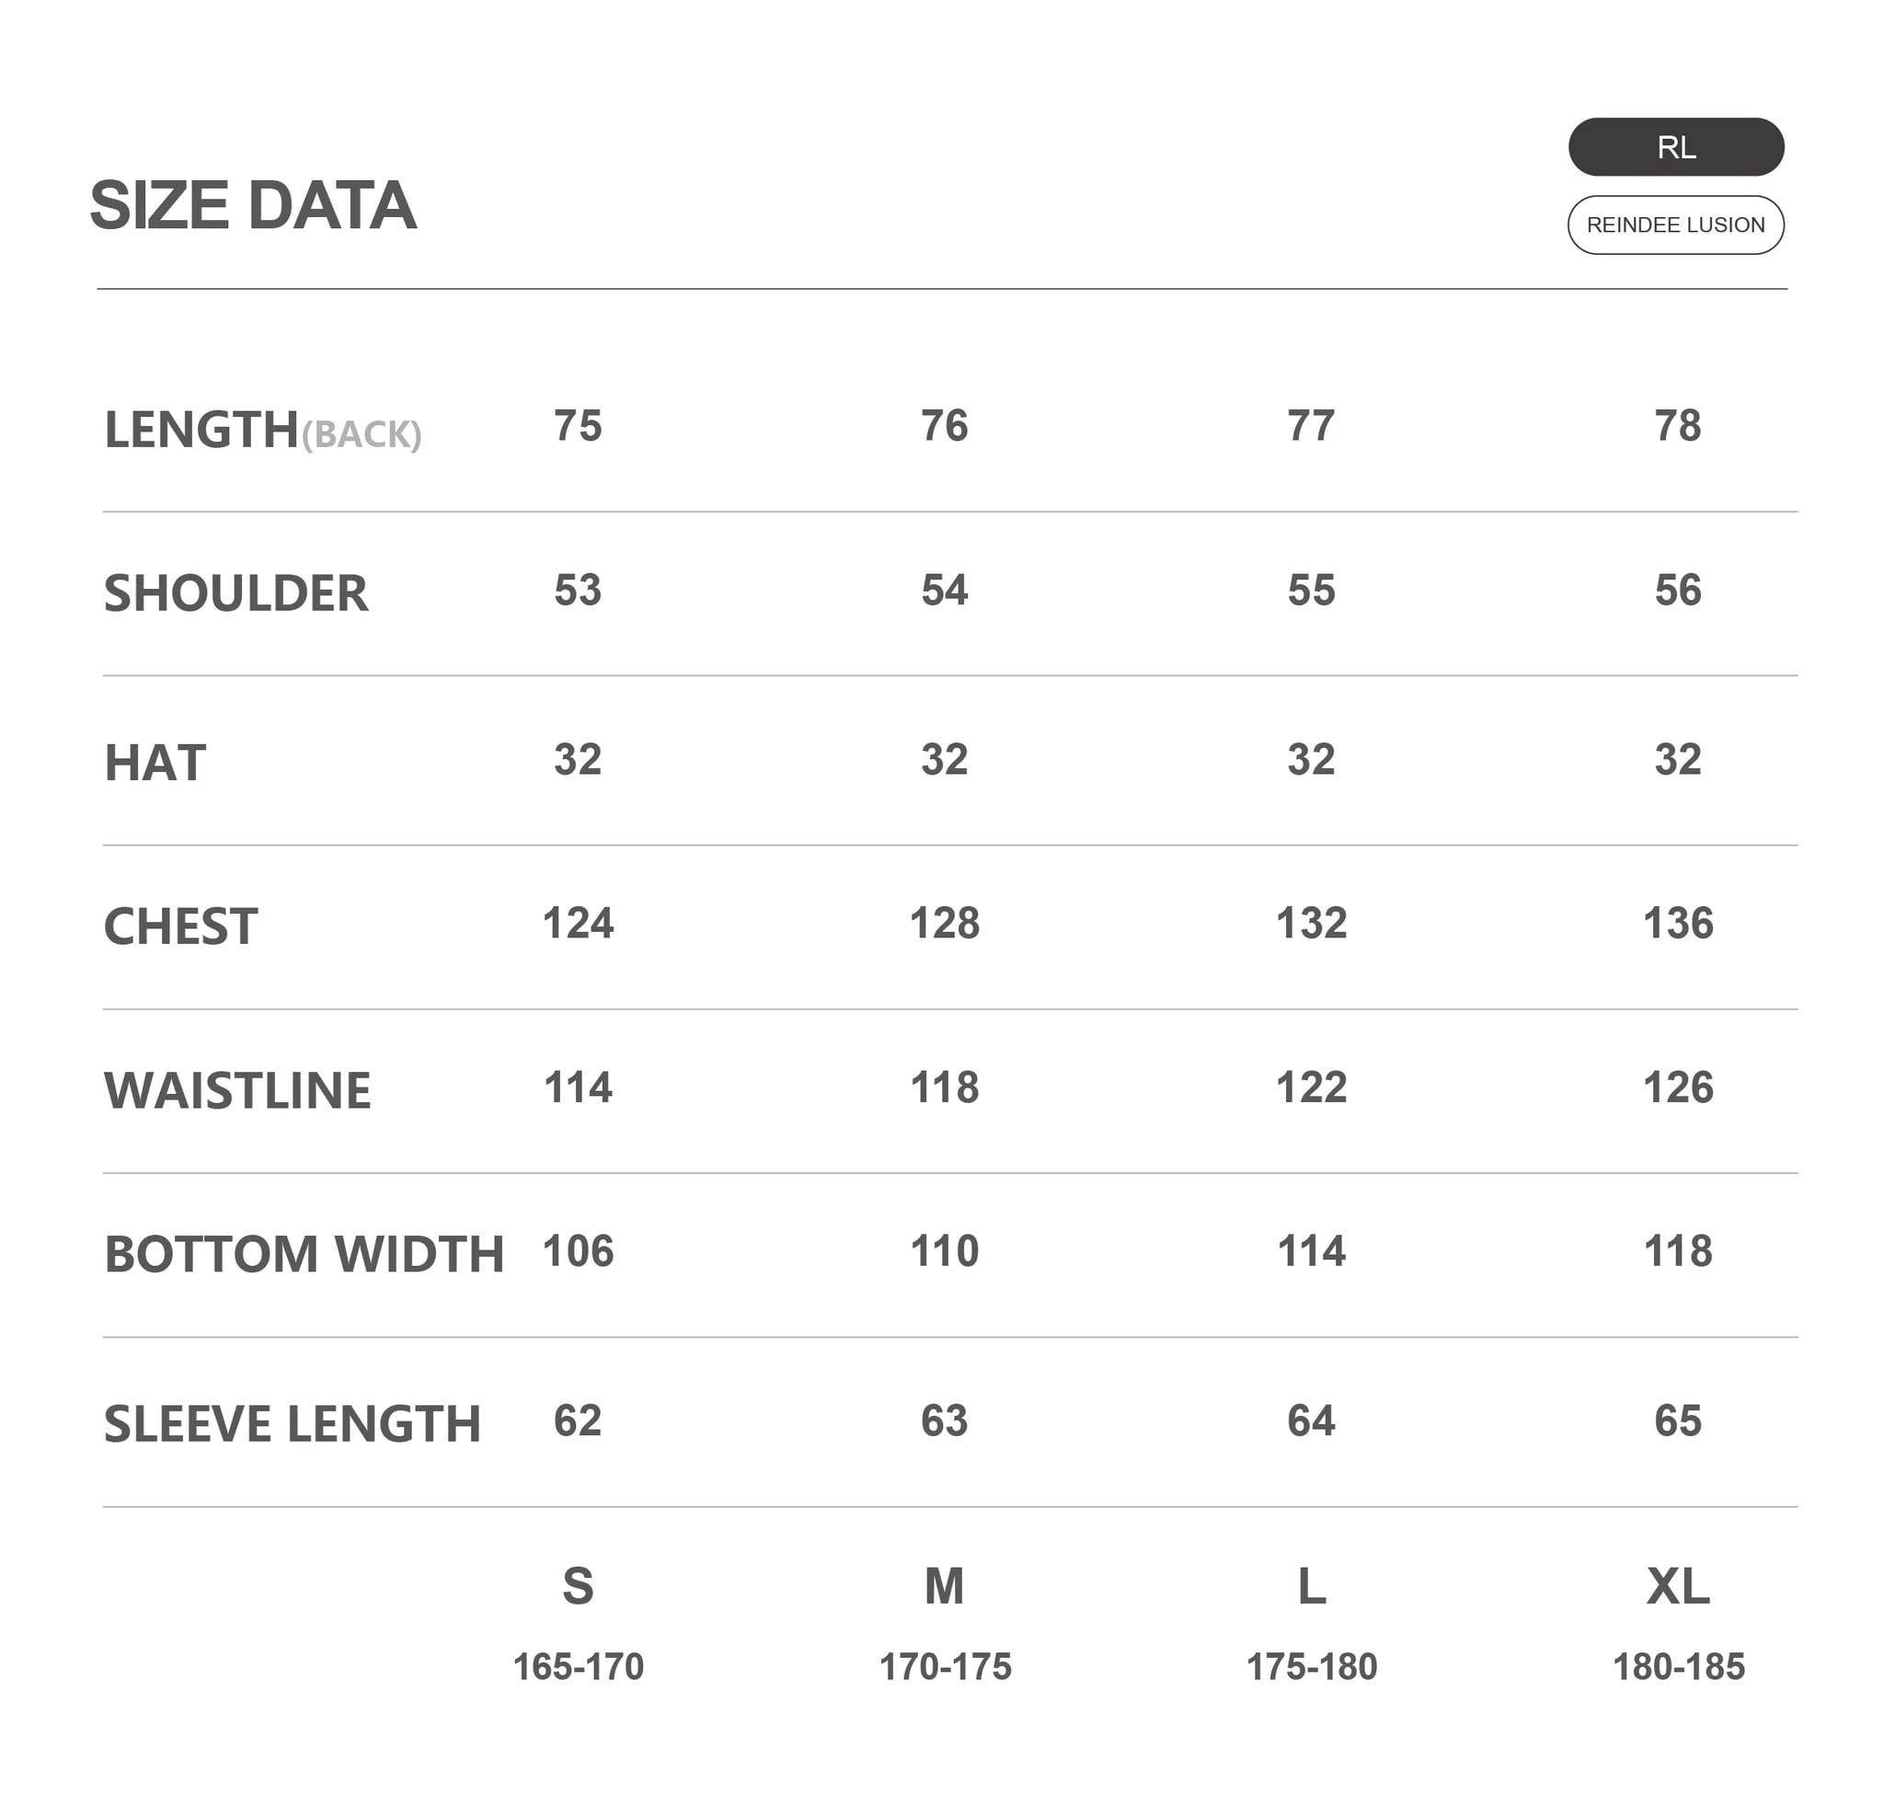Select the SHOULDER row label
1884x1795 pixels.
235,593
